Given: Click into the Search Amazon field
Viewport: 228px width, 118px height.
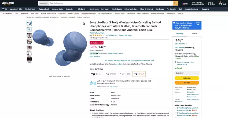Looking at the screenshot, I should tap(111, 3).
